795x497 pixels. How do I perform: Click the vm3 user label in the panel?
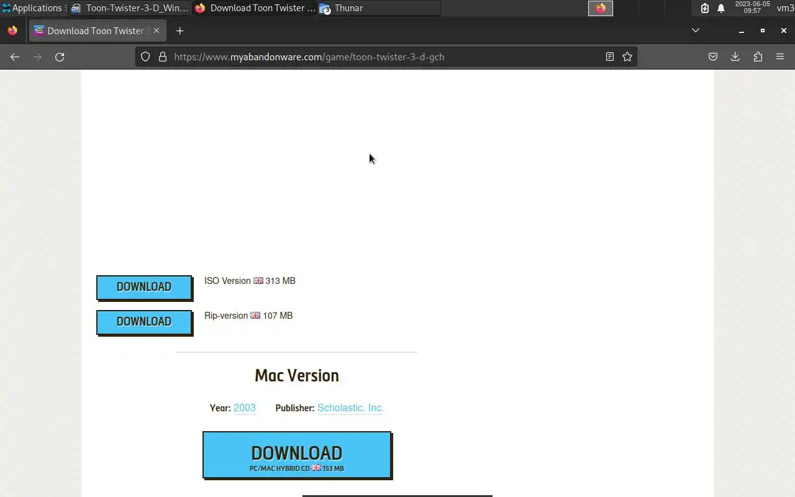[785, 8]
